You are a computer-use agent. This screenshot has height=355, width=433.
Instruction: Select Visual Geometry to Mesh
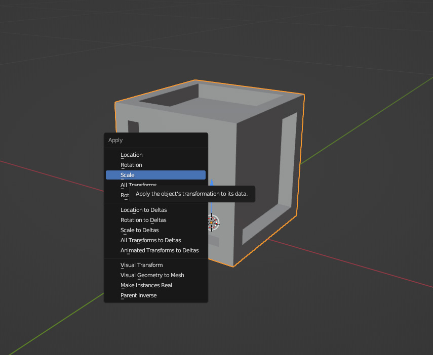(x=155, y=275)
